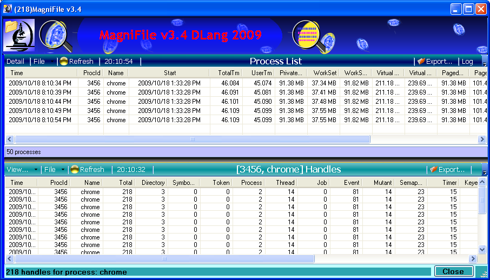Click Name header in Handles table
Image resolution: width=490 pixels, height=280 pixels.
pos(88,183)
